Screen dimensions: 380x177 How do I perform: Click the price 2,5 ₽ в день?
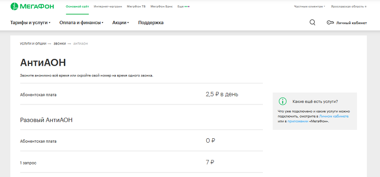tap(222, 94)
